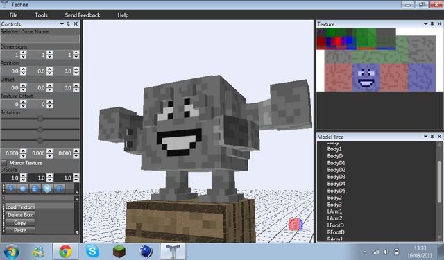Copy the selected box

coord(20,223)
